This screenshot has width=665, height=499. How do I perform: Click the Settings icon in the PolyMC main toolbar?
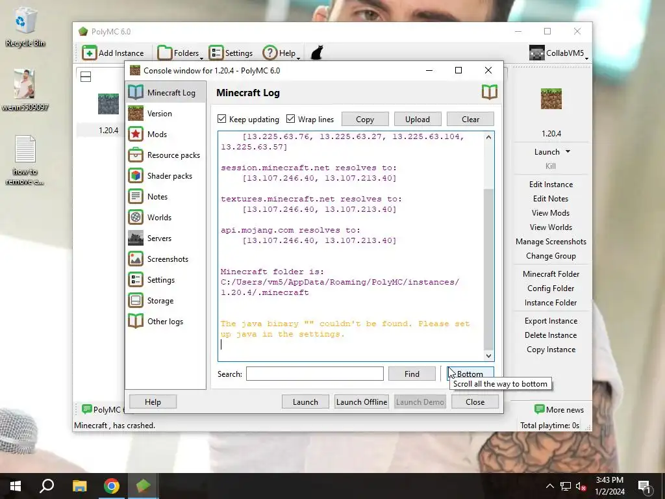[x=216, y=53]
